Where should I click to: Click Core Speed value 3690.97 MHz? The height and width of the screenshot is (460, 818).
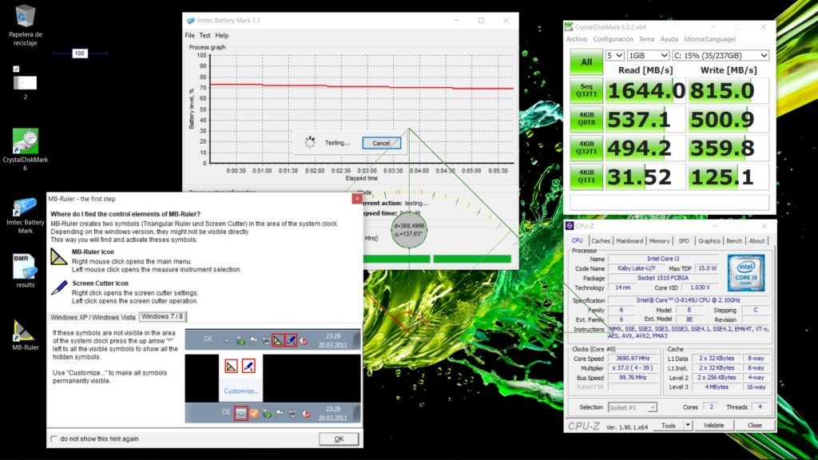(633, 359)
